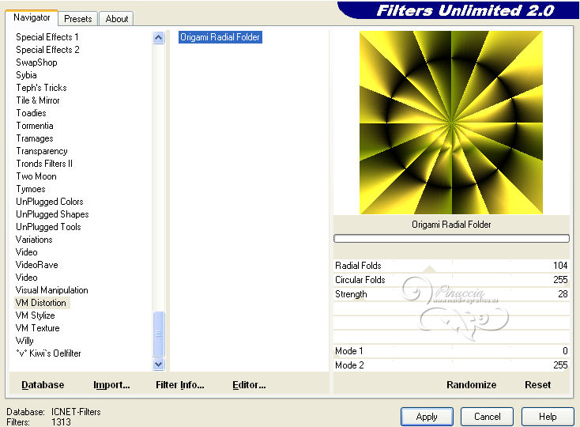Image resolution: width=580 pixels, height=427 pixels.
Task: Click the Import... button
Action: point(111,385)
